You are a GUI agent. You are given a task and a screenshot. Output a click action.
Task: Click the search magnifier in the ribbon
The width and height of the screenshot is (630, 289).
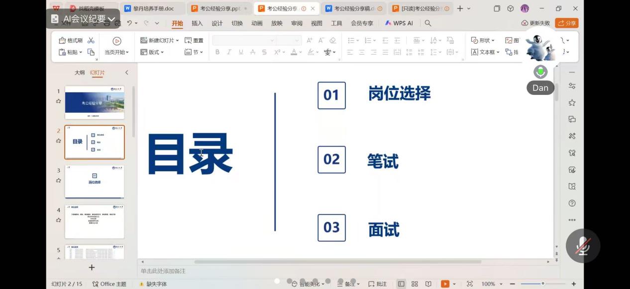tap(428, 23)
